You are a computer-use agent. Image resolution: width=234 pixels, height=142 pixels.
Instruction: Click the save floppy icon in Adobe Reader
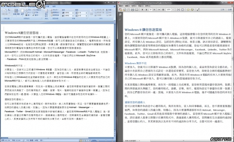[128, 10]
